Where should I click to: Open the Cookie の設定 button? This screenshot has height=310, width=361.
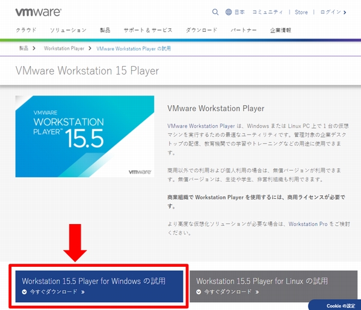click(x=335, y=305)
